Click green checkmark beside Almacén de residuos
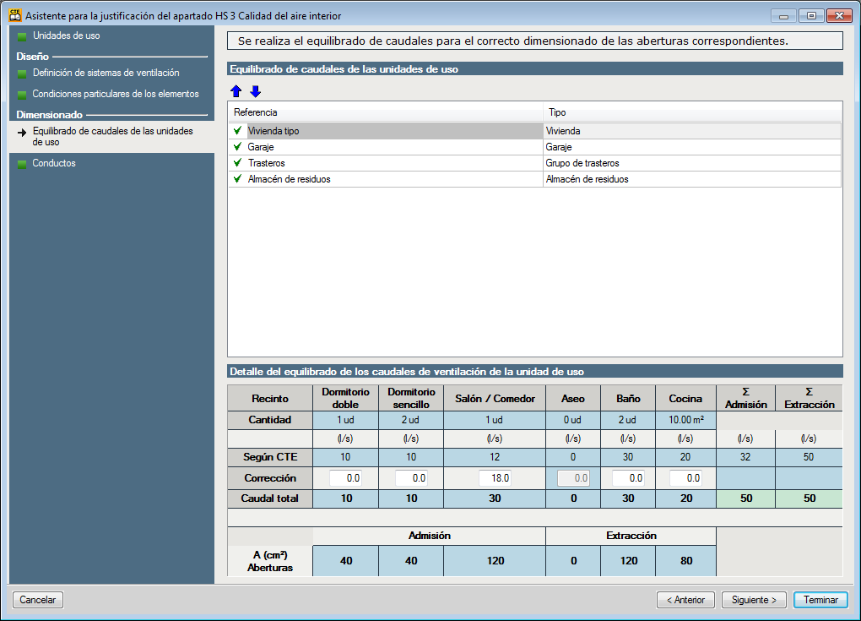Image resolution: width=861 pixels, height=621 pixels. click(x=238, y=179)
